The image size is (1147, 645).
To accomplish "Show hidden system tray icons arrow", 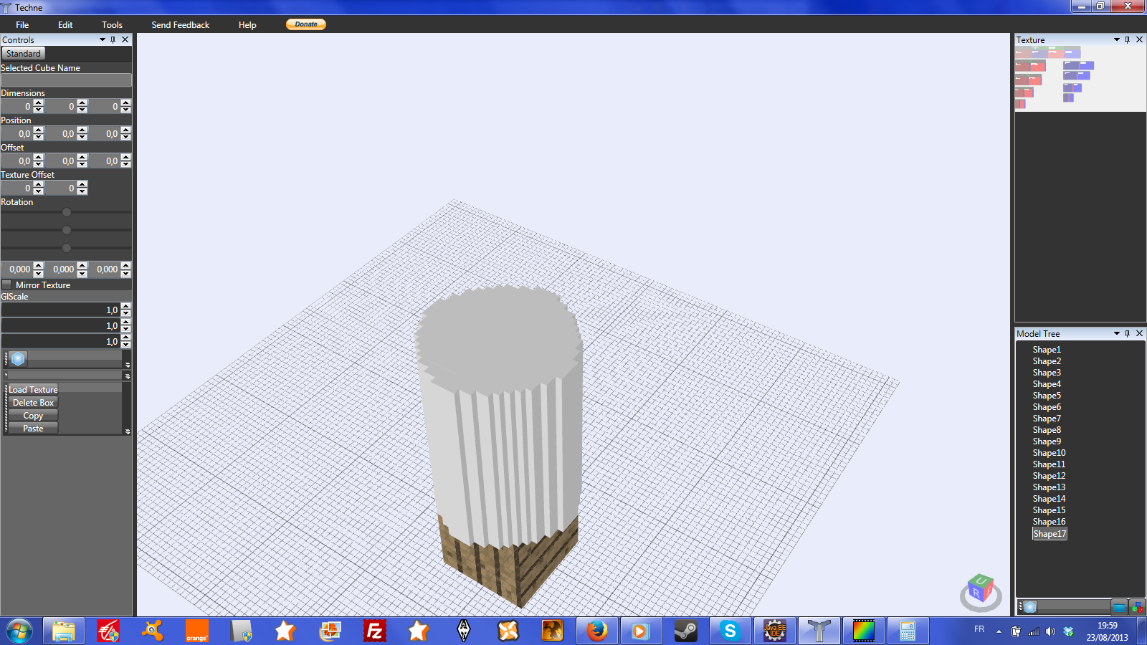I will tap(999, 631).
